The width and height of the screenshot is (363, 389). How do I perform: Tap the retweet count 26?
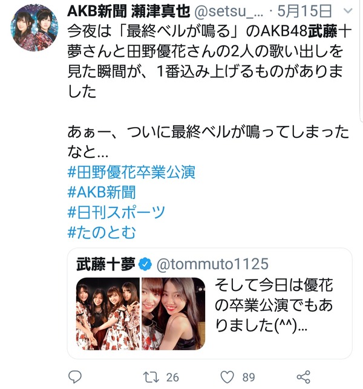[172, 378]
